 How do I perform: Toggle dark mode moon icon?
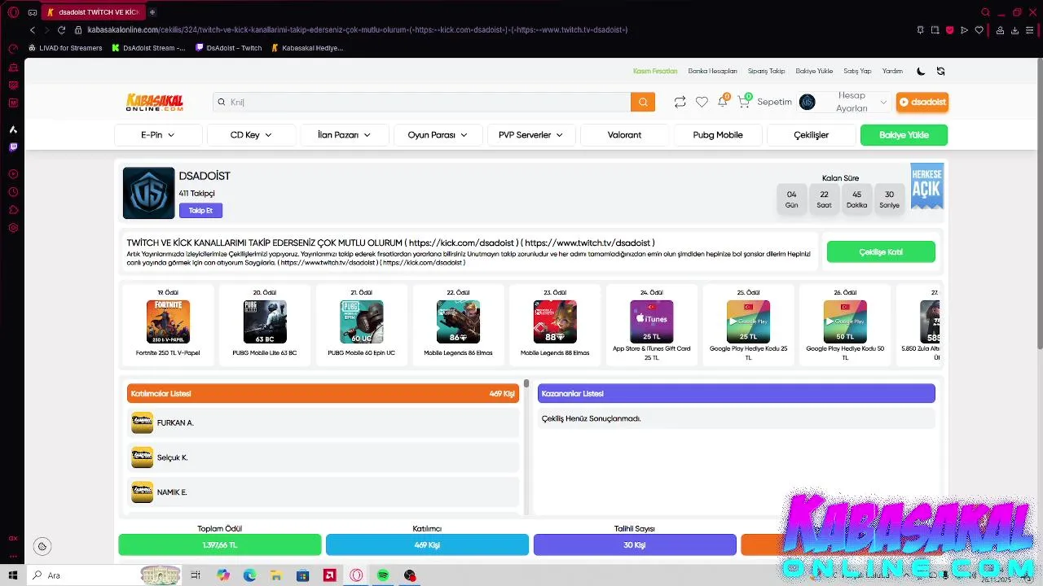[921, 71]
